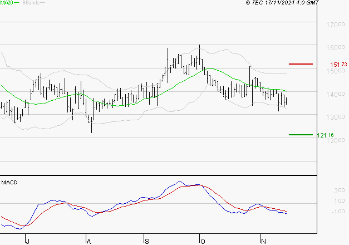Click the MACD -100 axis label
The width and height of the screenshot is (349, 245).
338,212
